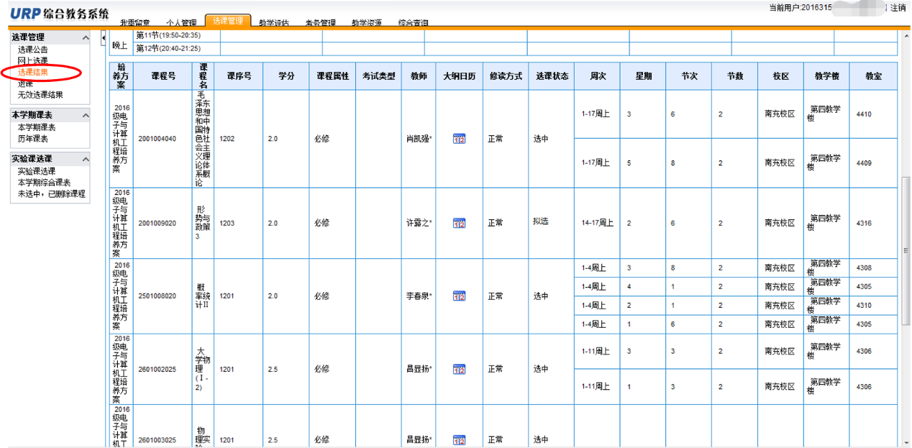View 历年课表 from the sidebar
The width and height of the screenshot is (912, 448).
coord(33,139)
